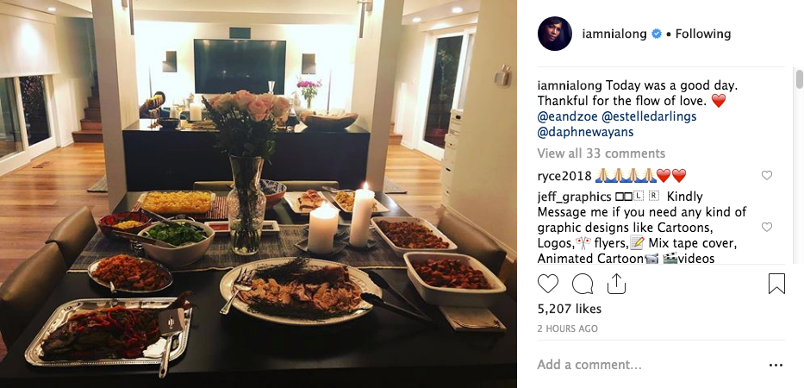Open iamnialong profile picture avatar
The width and height of the screenshot is (804, 388).
click(555, 34)
